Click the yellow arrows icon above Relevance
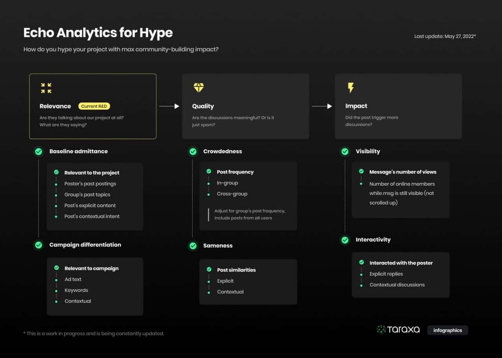This screenshot has height=358, width=502. tap(46, 88)
